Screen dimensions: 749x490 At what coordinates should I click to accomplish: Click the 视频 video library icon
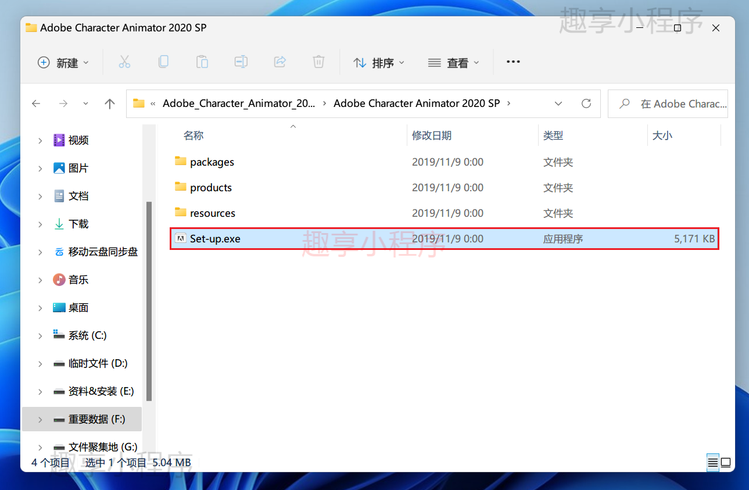[59, 140]
